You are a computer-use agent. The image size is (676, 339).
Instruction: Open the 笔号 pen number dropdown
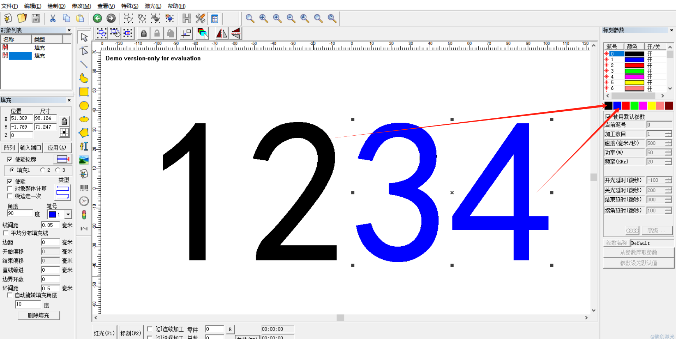(x=68, y=214)
